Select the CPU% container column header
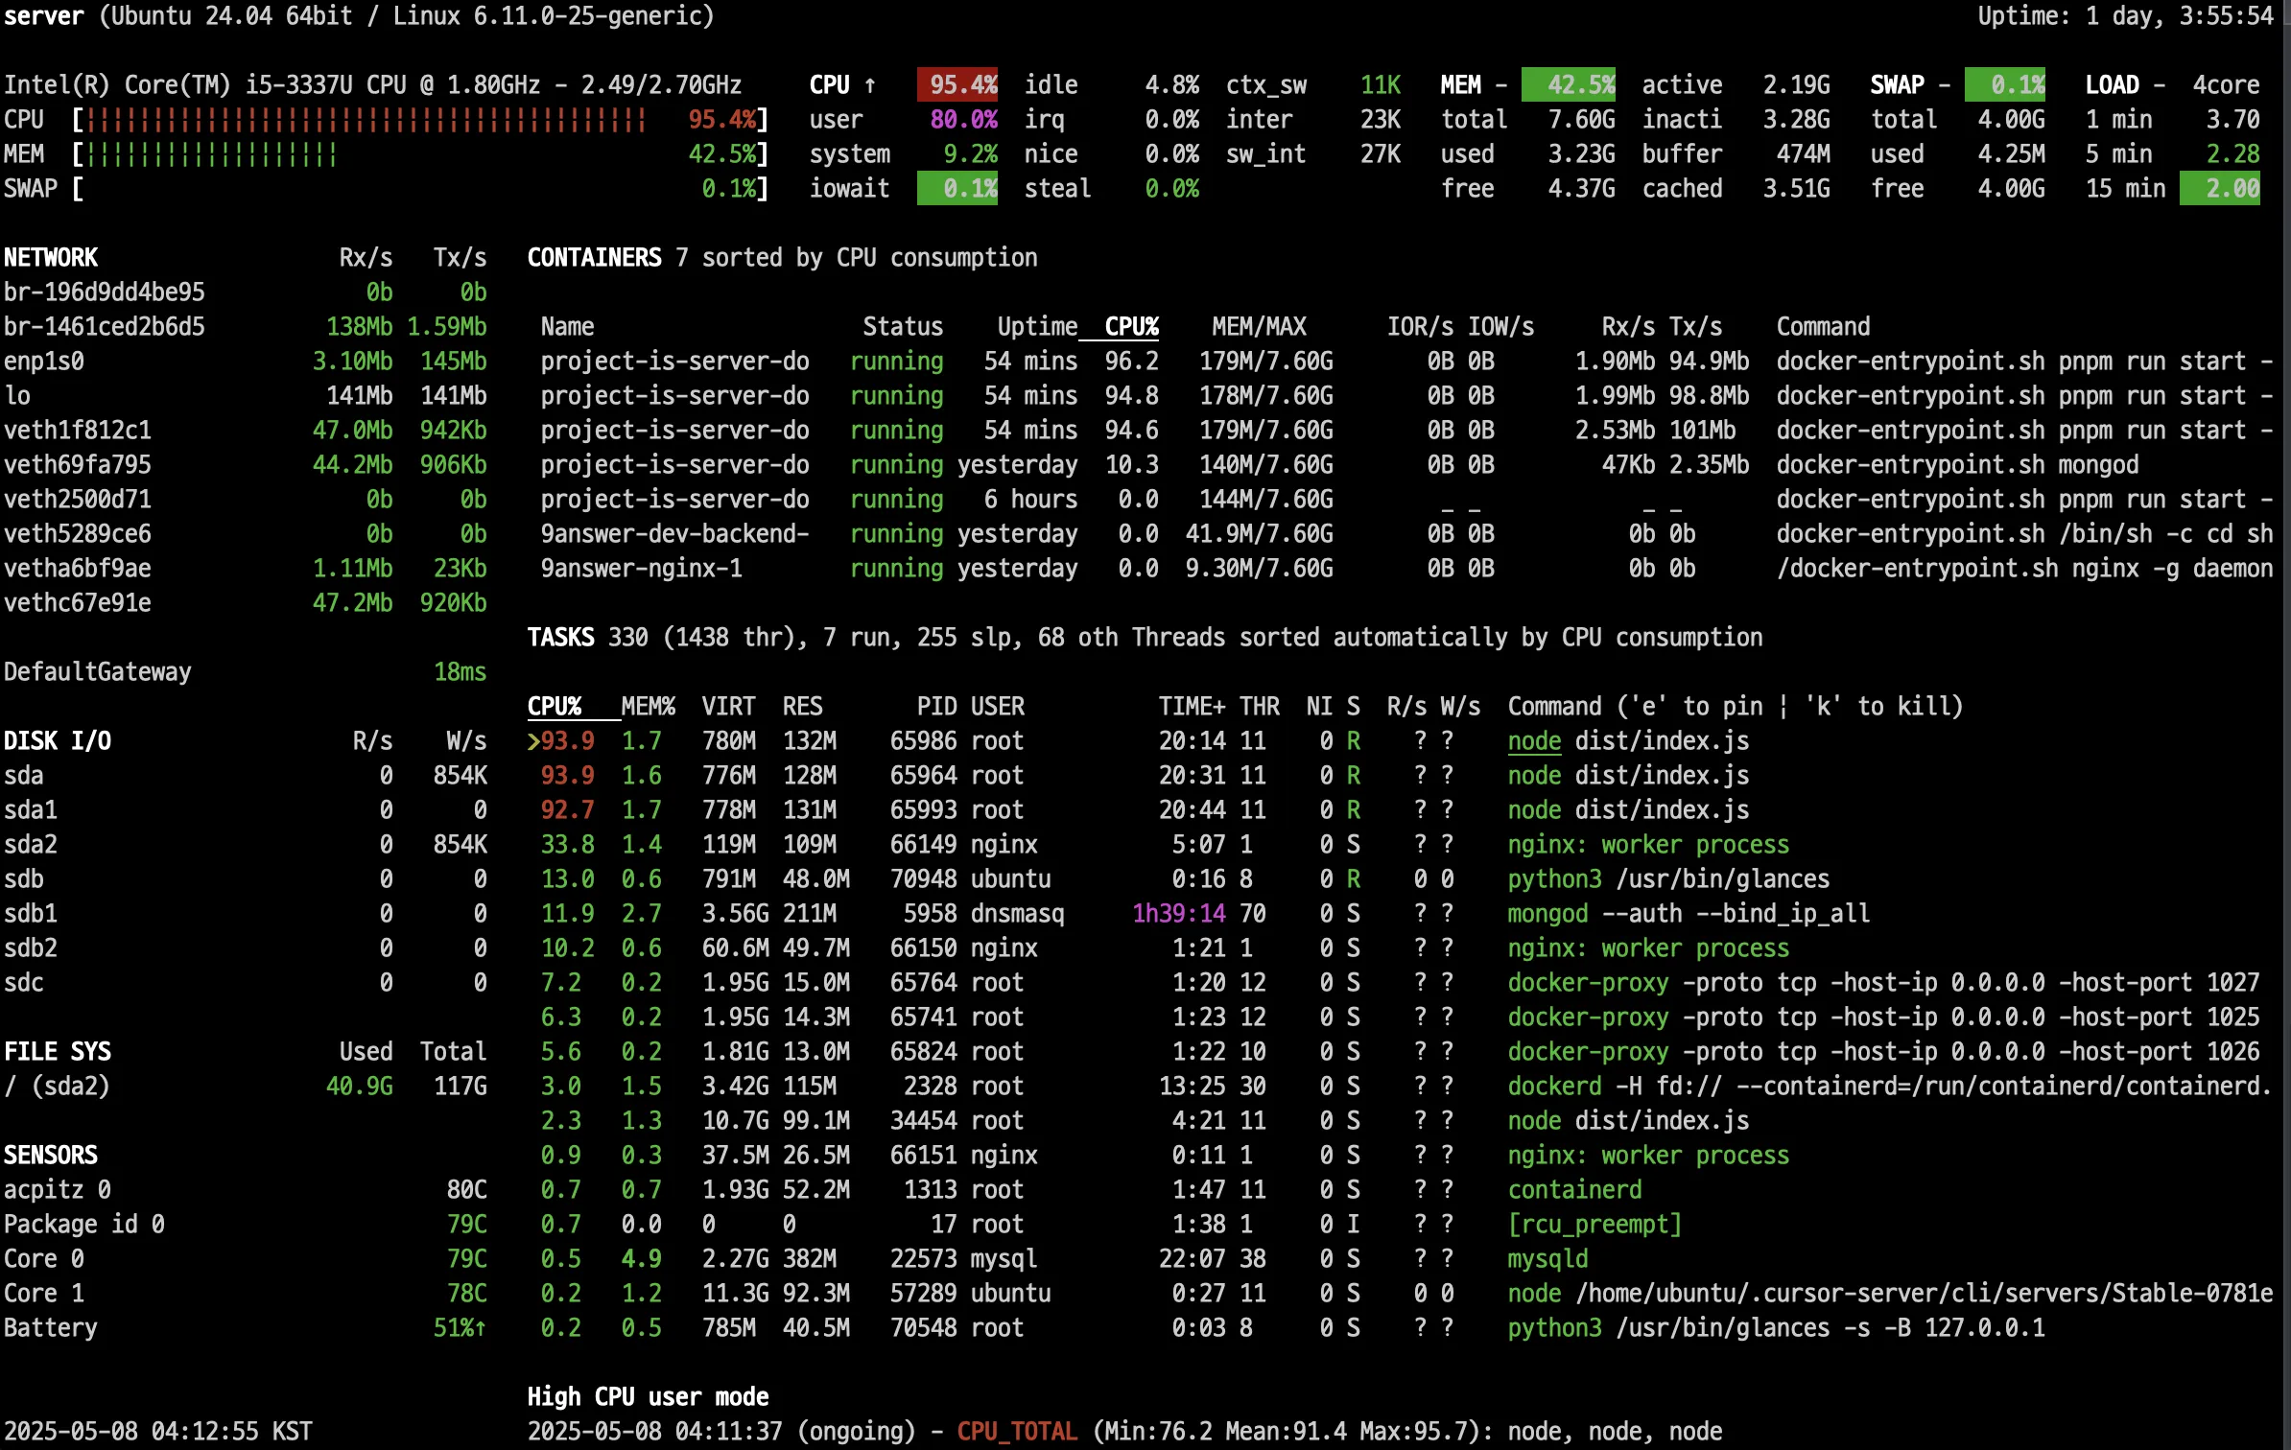2291x1450 pixels. [x=1130, y=327]
